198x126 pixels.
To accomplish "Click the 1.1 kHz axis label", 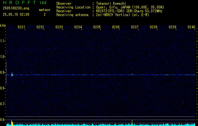I will click(x=3, y=41).
